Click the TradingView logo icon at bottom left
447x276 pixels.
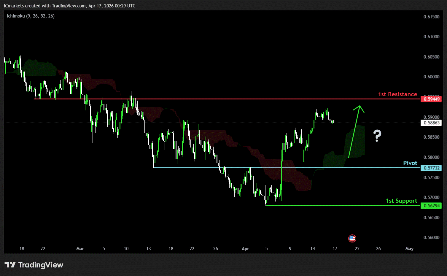pos(10,265)
